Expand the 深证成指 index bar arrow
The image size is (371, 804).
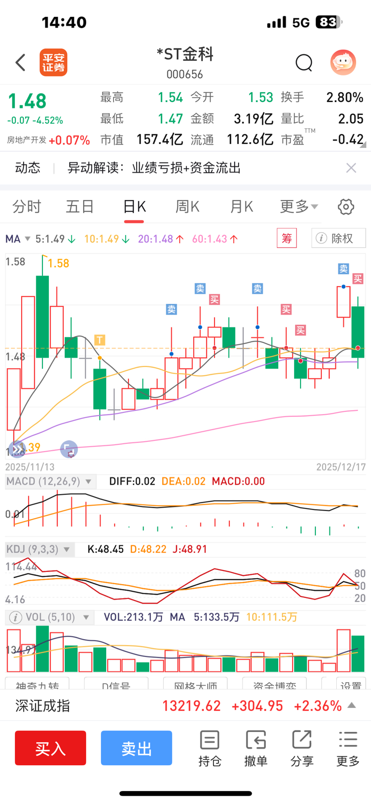pyautogui.click(x=352, y=705)
